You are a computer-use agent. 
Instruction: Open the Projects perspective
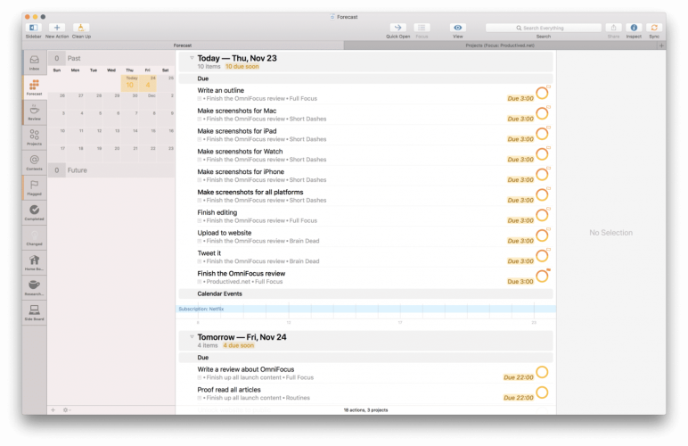tap(34, 137)
